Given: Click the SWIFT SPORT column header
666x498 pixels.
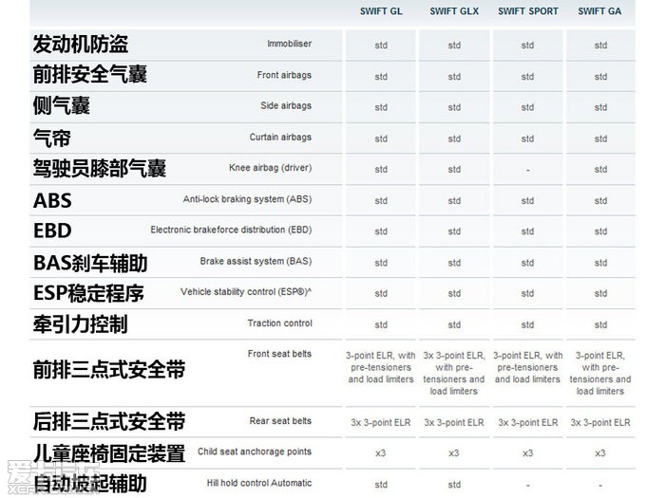Looking at the screenshot, I should click(x=527, y=11).
